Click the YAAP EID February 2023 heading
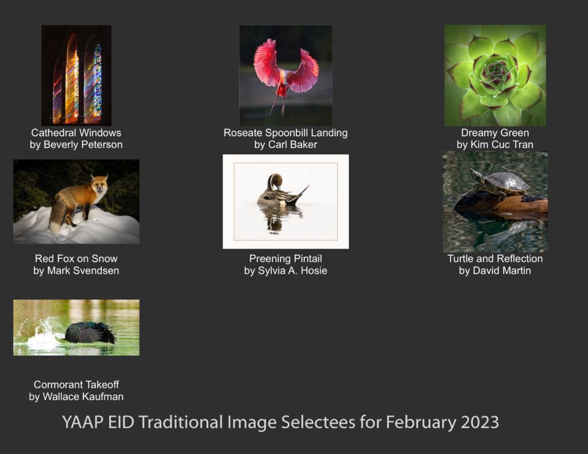This screenshot has width=588, height=454. [x=280, y=422]
